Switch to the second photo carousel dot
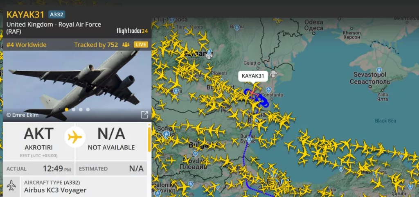 click(x=74, y=109)
